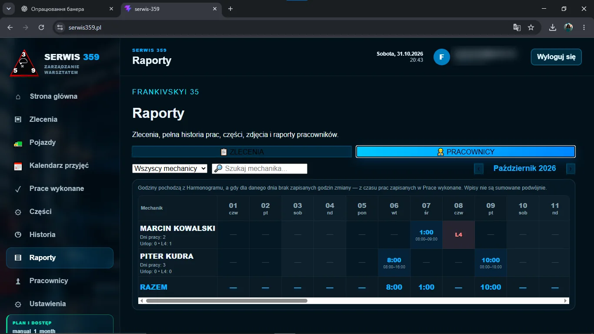Image resolution: width=594 pixels, height=334 pixels.
Task: Open Kalendarz przyjęć calendar icon
Action: 18,166
